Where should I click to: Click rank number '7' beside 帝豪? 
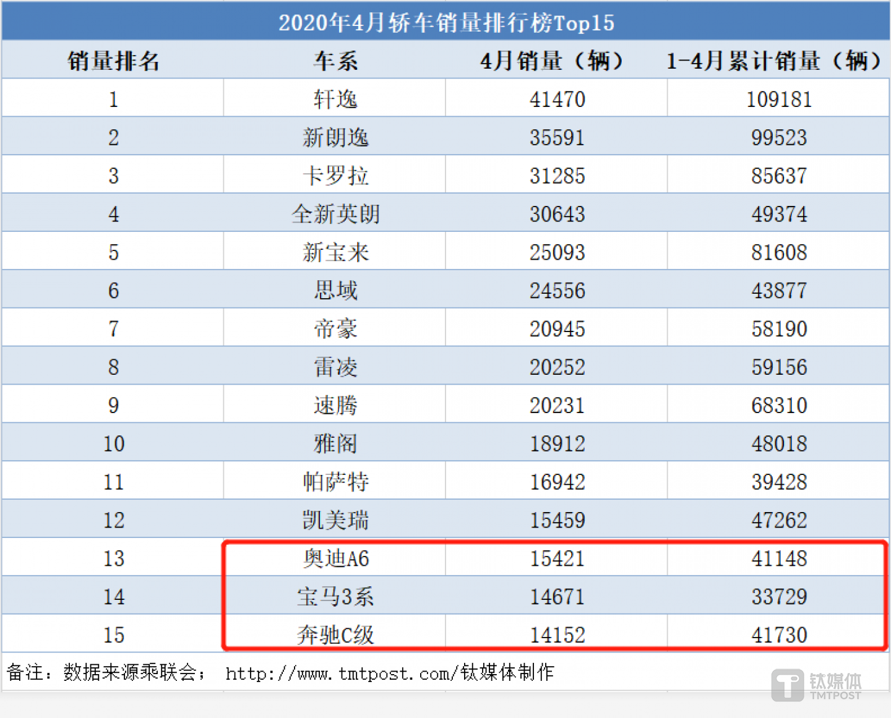pos(113,329)
